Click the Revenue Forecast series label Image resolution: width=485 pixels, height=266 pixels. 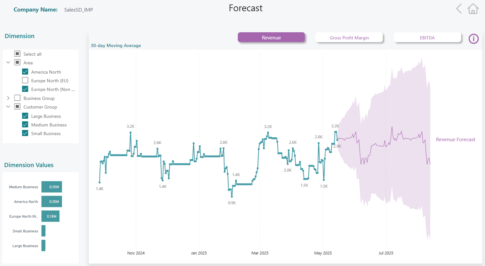[456, 140]
